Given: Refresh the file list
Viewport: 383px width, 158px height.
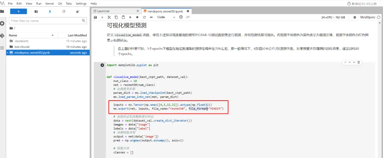Looking at the screenshot, I should [64, 11].
